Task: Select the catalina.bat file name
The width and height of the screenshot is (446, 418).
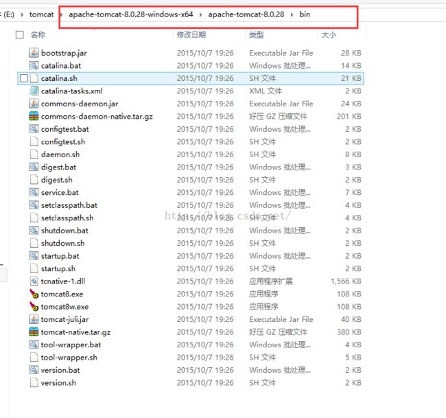Action: (61, 65)
